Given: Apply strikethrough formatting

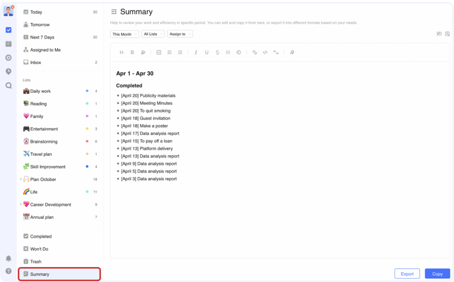Looking at the screenshot, I should click(217, 52).
